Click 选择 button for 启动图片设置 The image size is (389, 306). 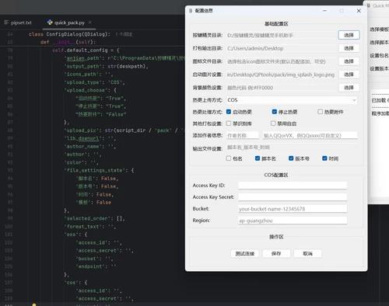349,75
